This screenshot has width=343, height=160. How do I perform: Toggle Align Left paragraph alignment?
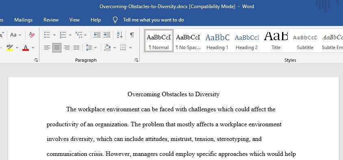coord(47,48)
